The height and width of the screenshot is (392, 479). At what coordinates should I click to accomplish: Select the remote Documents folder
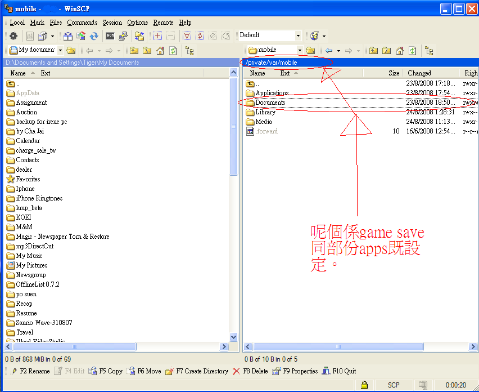click(270, 103)
